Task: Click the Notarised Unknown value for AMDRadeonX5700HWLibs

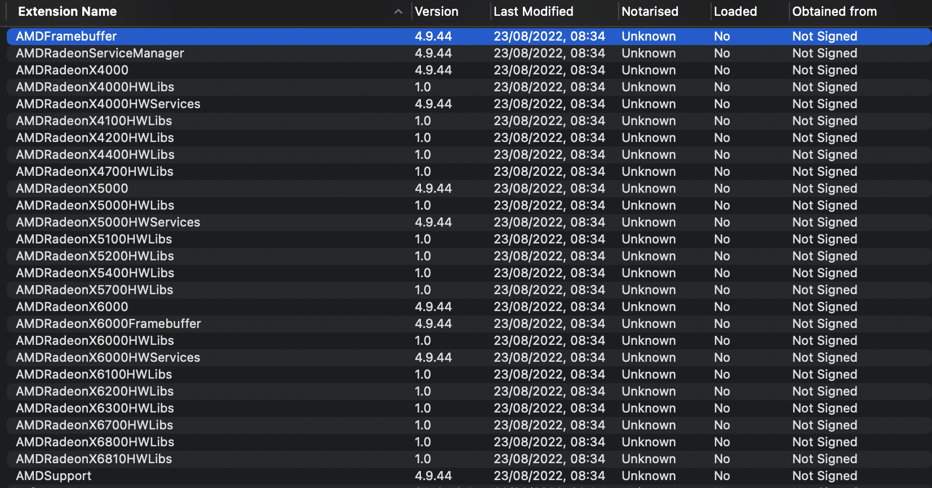Action: [649, 290]
